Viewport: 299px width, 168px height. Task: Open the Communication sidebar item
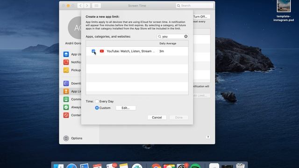72,99
